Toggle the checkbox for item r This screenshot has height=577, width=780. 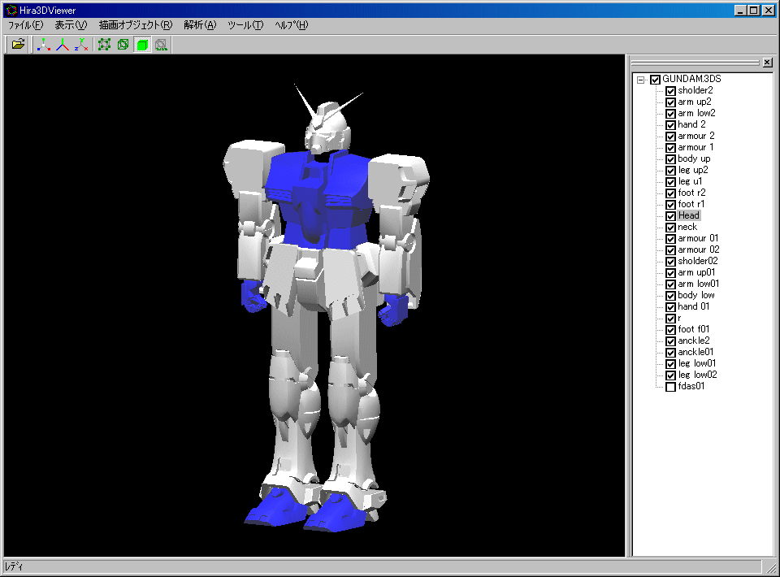[670, 319]
